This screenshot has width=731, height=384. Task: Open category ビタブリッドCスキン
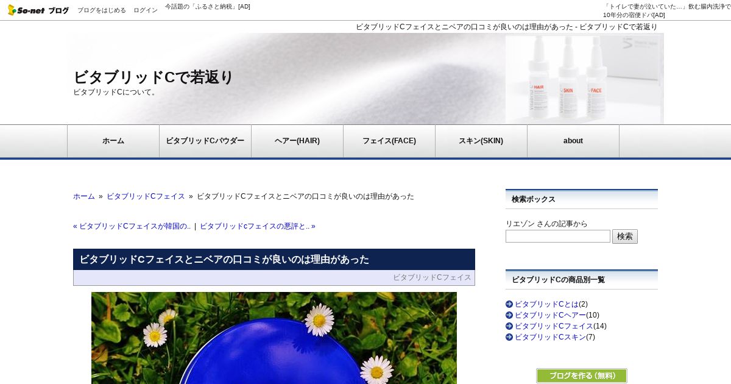(550, 337)
